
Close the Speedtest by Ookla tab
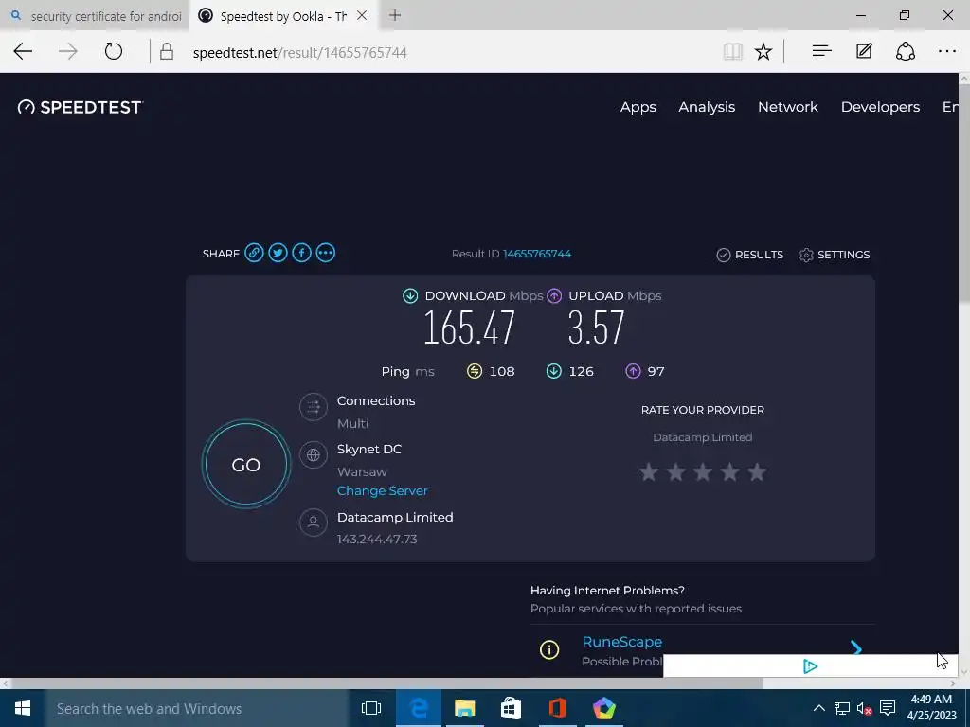363,15
